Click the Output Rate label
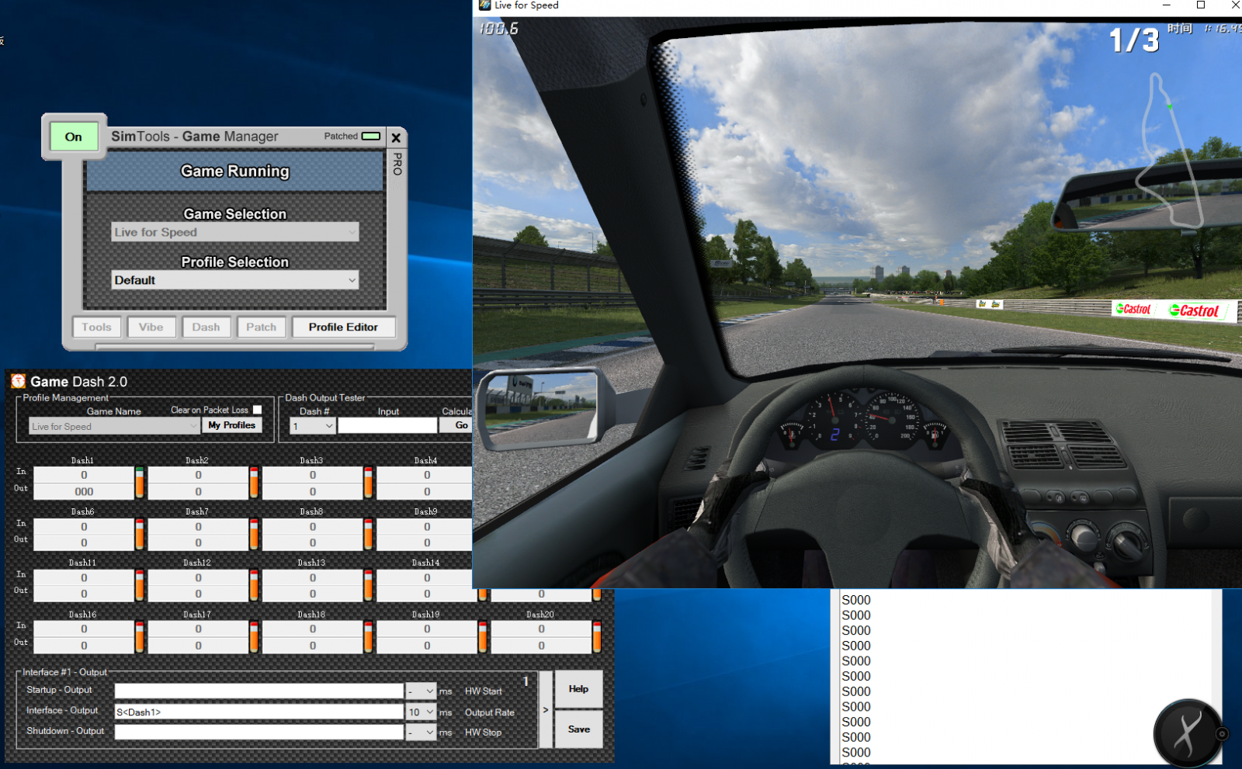 [490, 712]
